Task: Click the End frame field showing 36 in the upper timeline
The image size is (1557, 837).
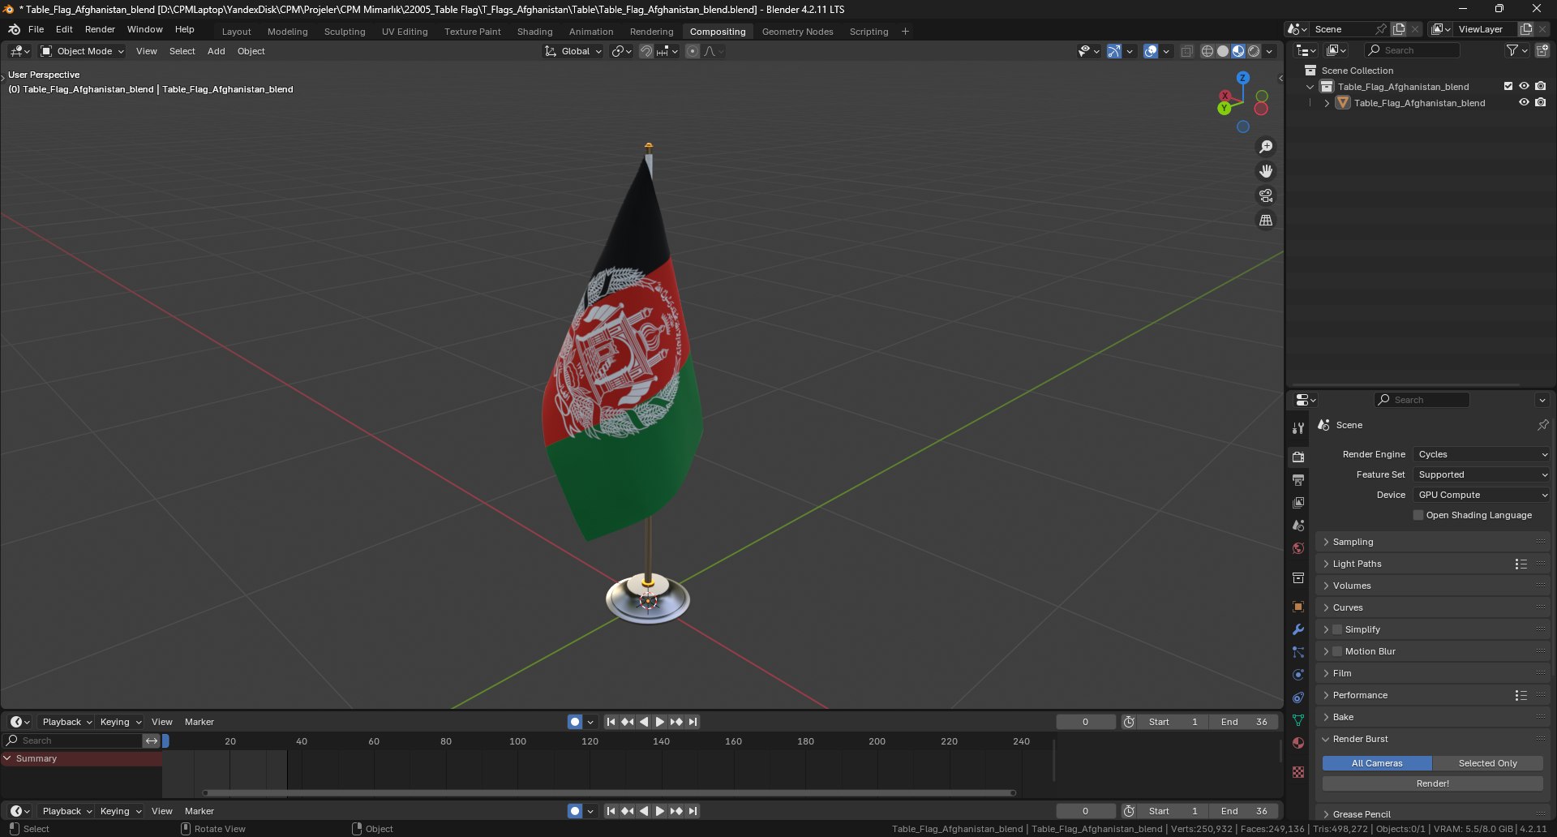Action: [1243, 722]
